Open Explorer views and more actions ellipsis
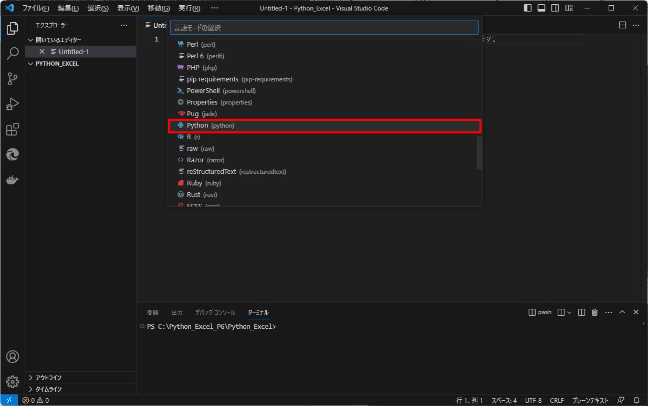The image size is (648, 406). 124,25
